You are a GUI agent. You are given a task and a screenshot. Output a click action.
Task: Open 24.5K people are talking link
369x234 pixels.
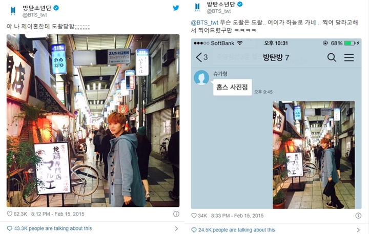[x=236, y=230]
